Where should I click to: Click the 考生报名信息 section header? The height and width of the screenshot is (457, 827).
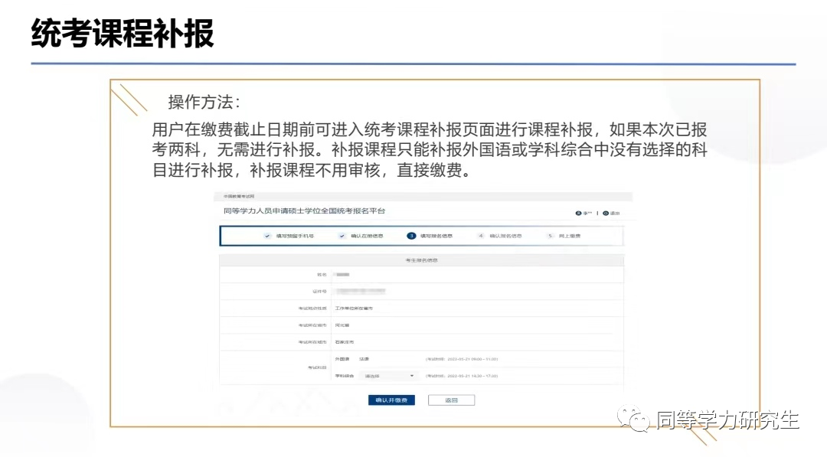(421, 260)
